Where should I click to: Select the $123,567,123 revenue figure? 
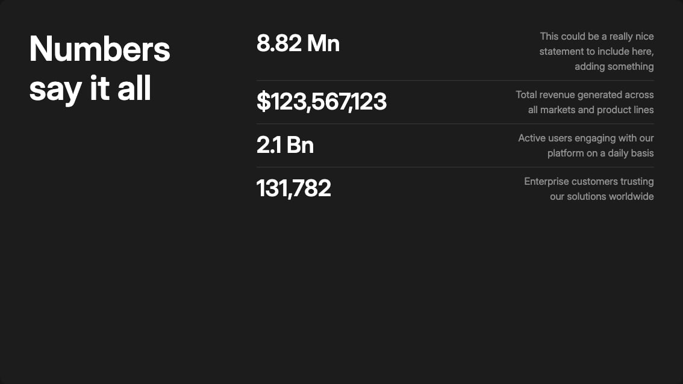[322, 102]
